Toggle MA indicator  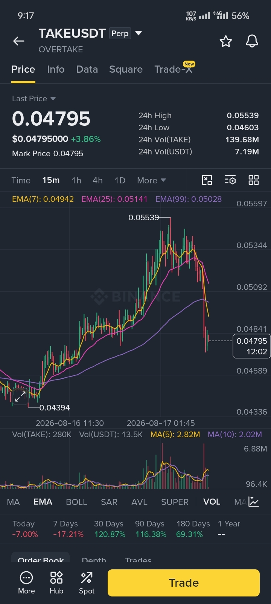point(13,502)
